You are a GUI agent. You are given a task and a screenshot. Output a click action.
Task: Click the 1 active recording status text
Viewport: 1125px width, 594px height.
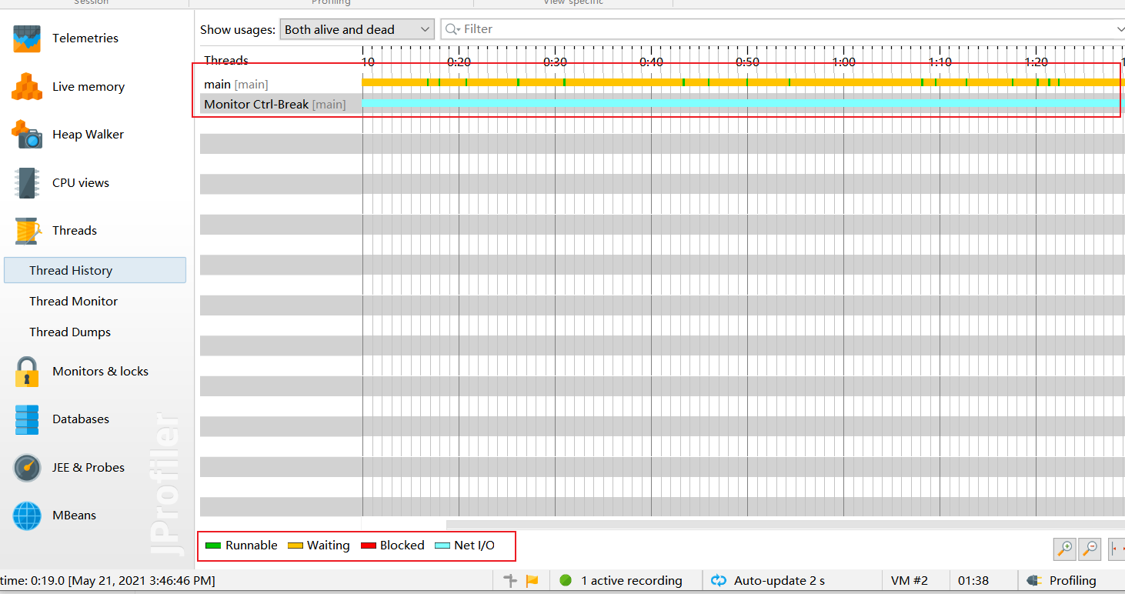632,581
